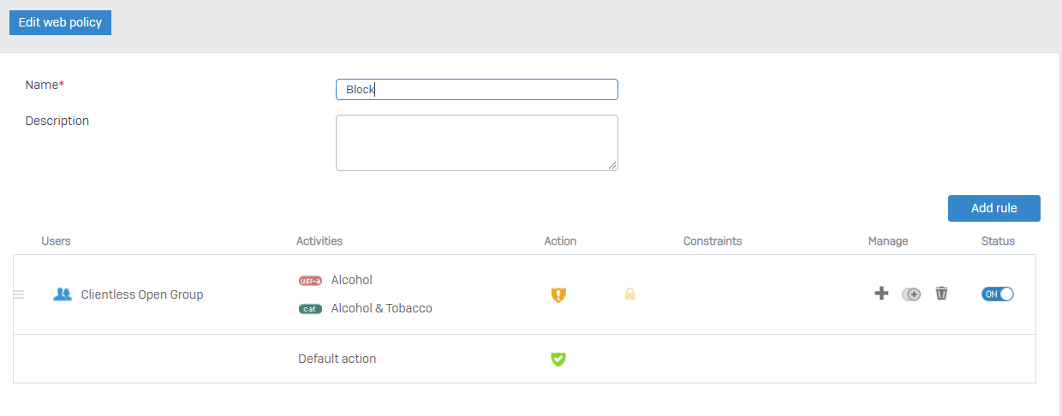Click the red usr-a badge beside Alcohol
This screenshot has height=416, width=1062.
310,281
